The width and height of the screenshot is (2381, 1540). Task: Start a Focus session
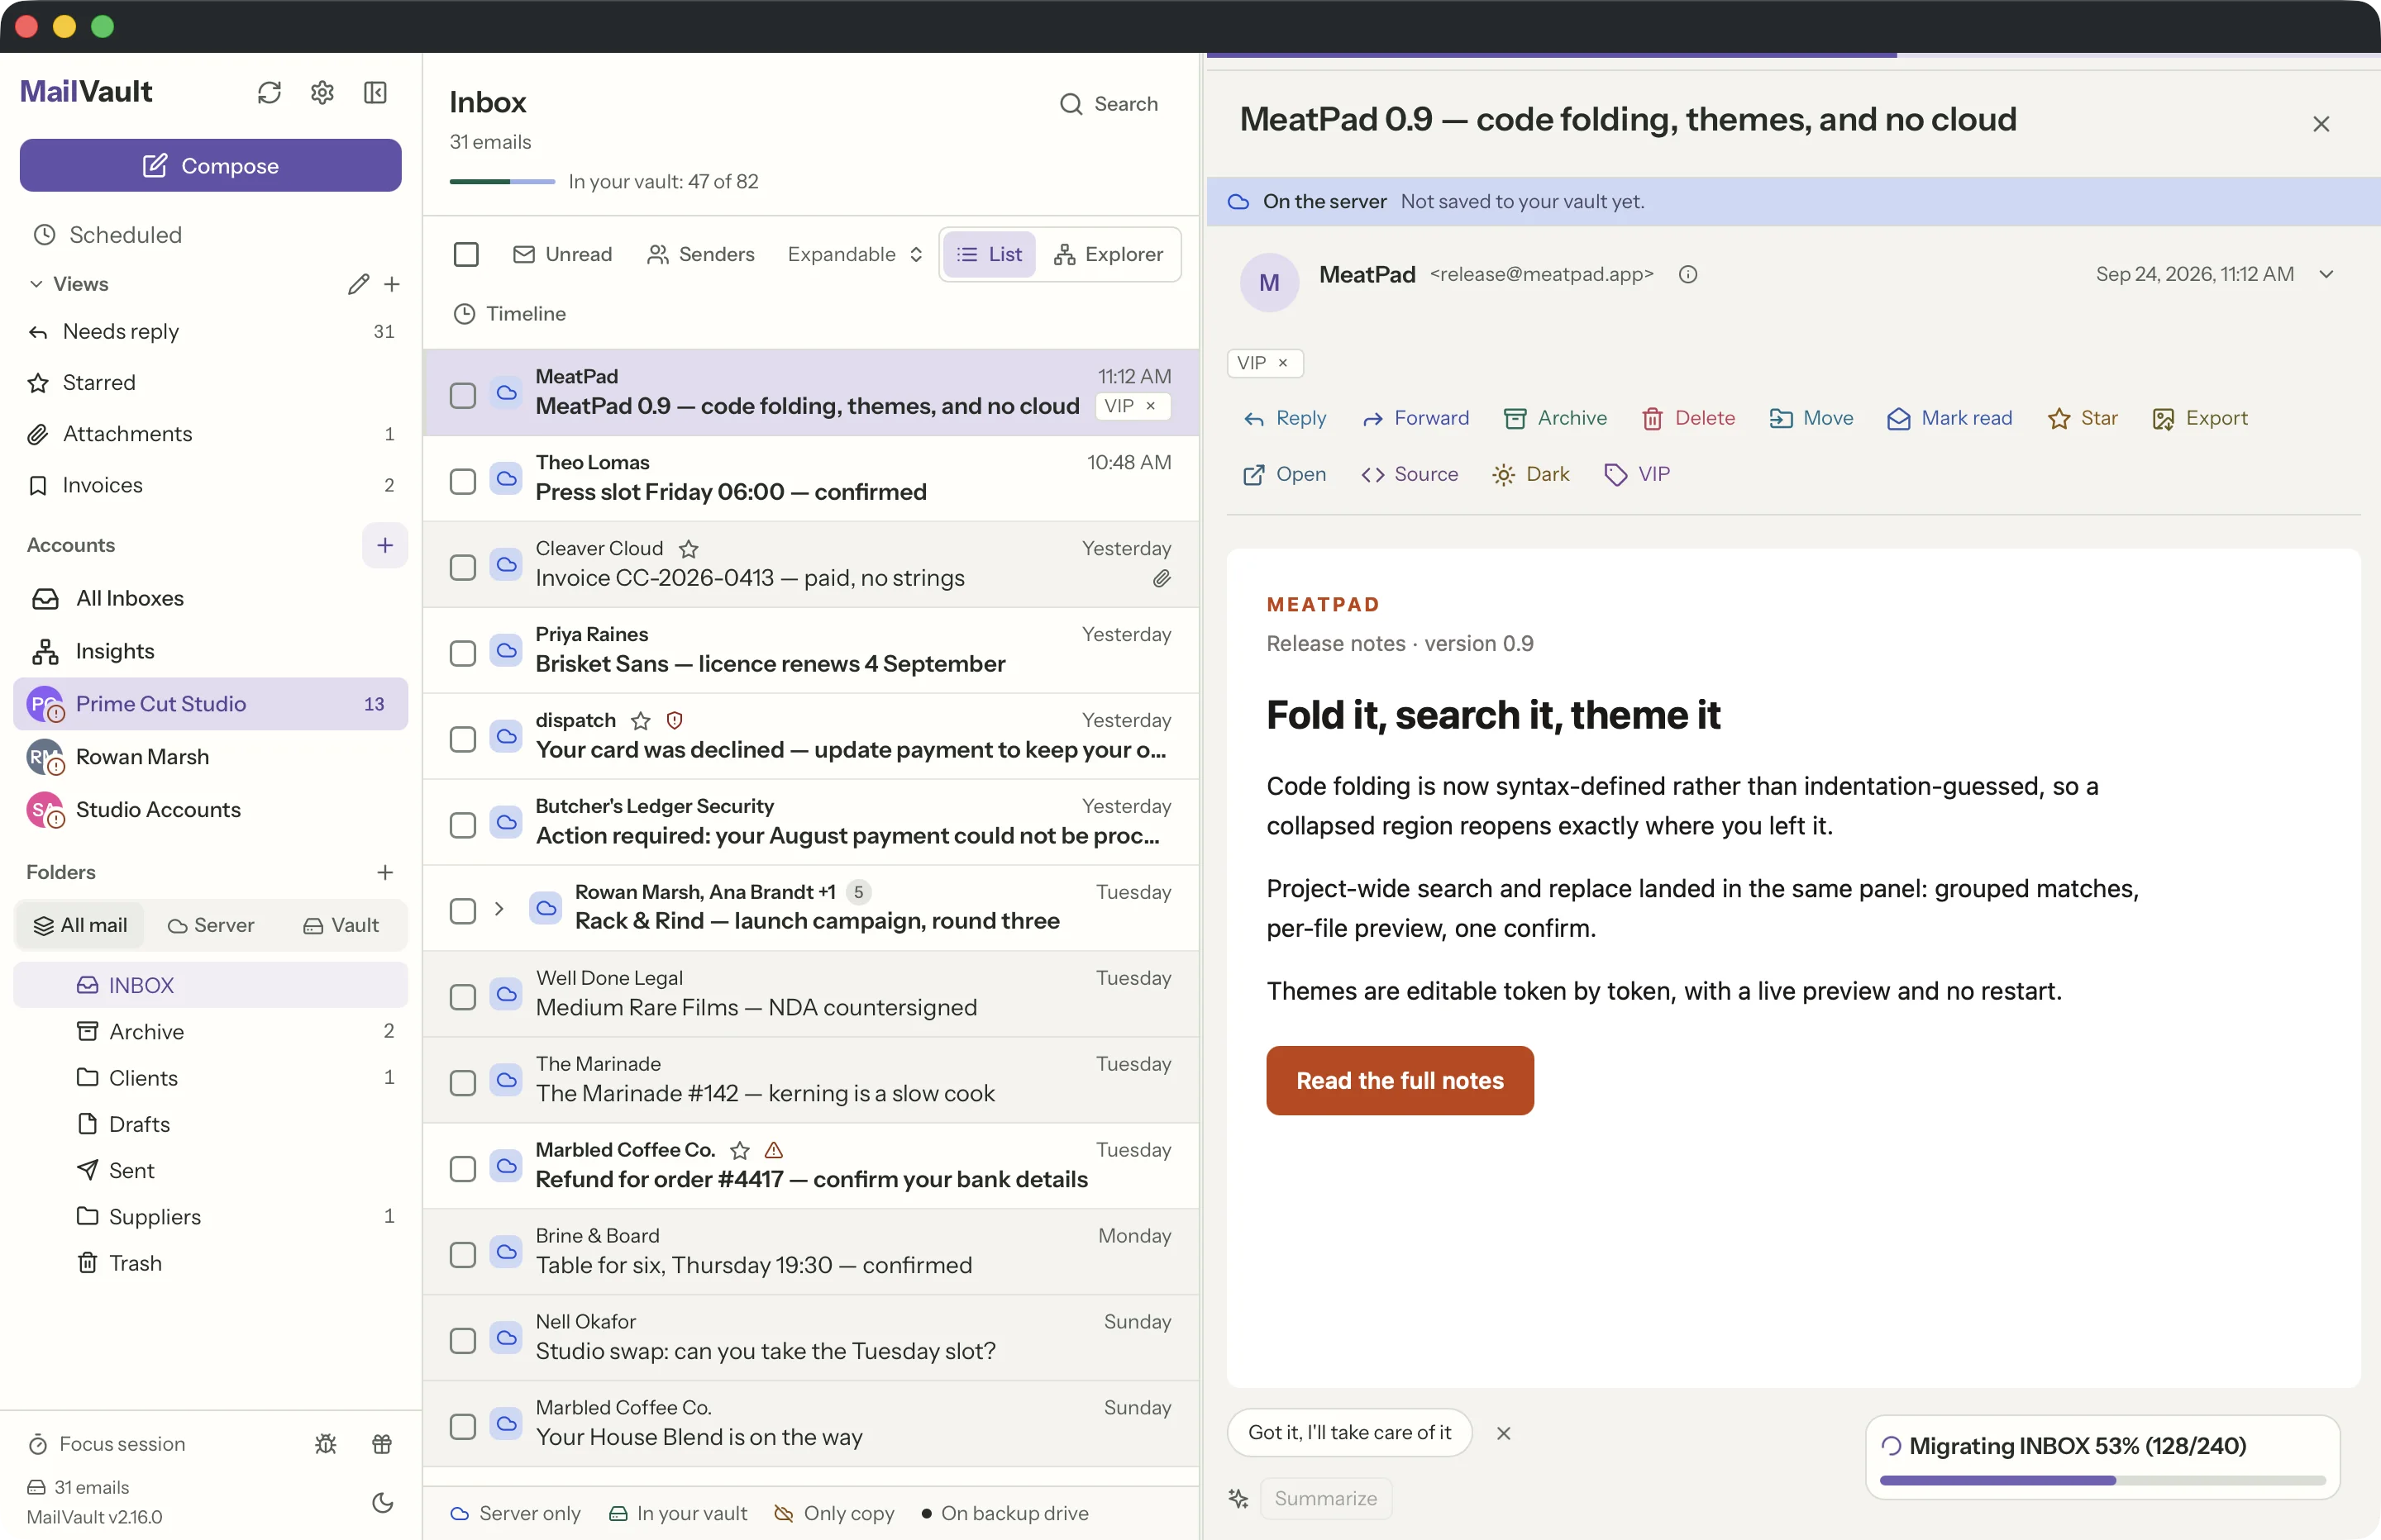coord(106,1444)
